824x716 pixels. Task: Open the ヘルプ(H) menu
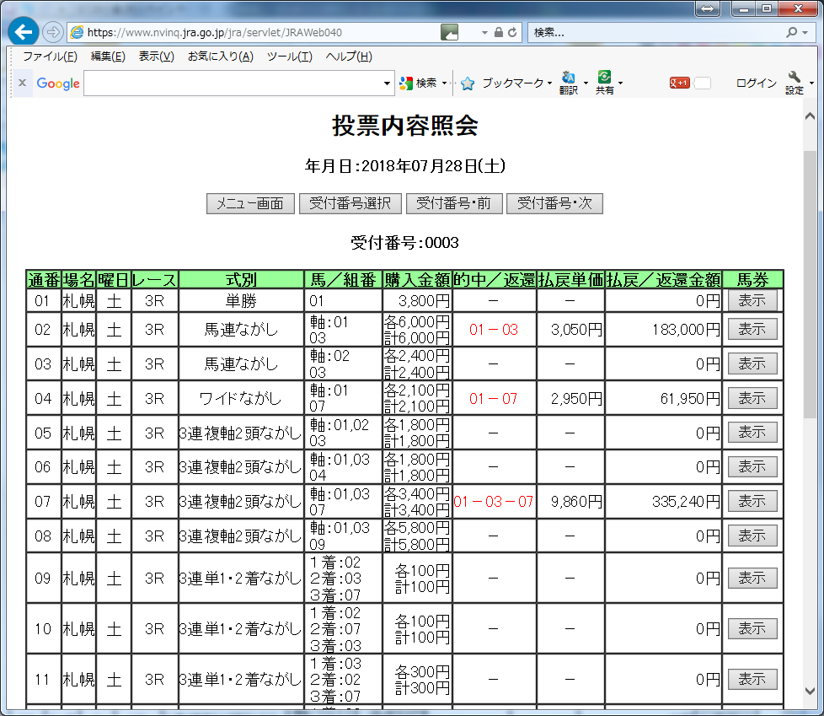click(349, 57)
